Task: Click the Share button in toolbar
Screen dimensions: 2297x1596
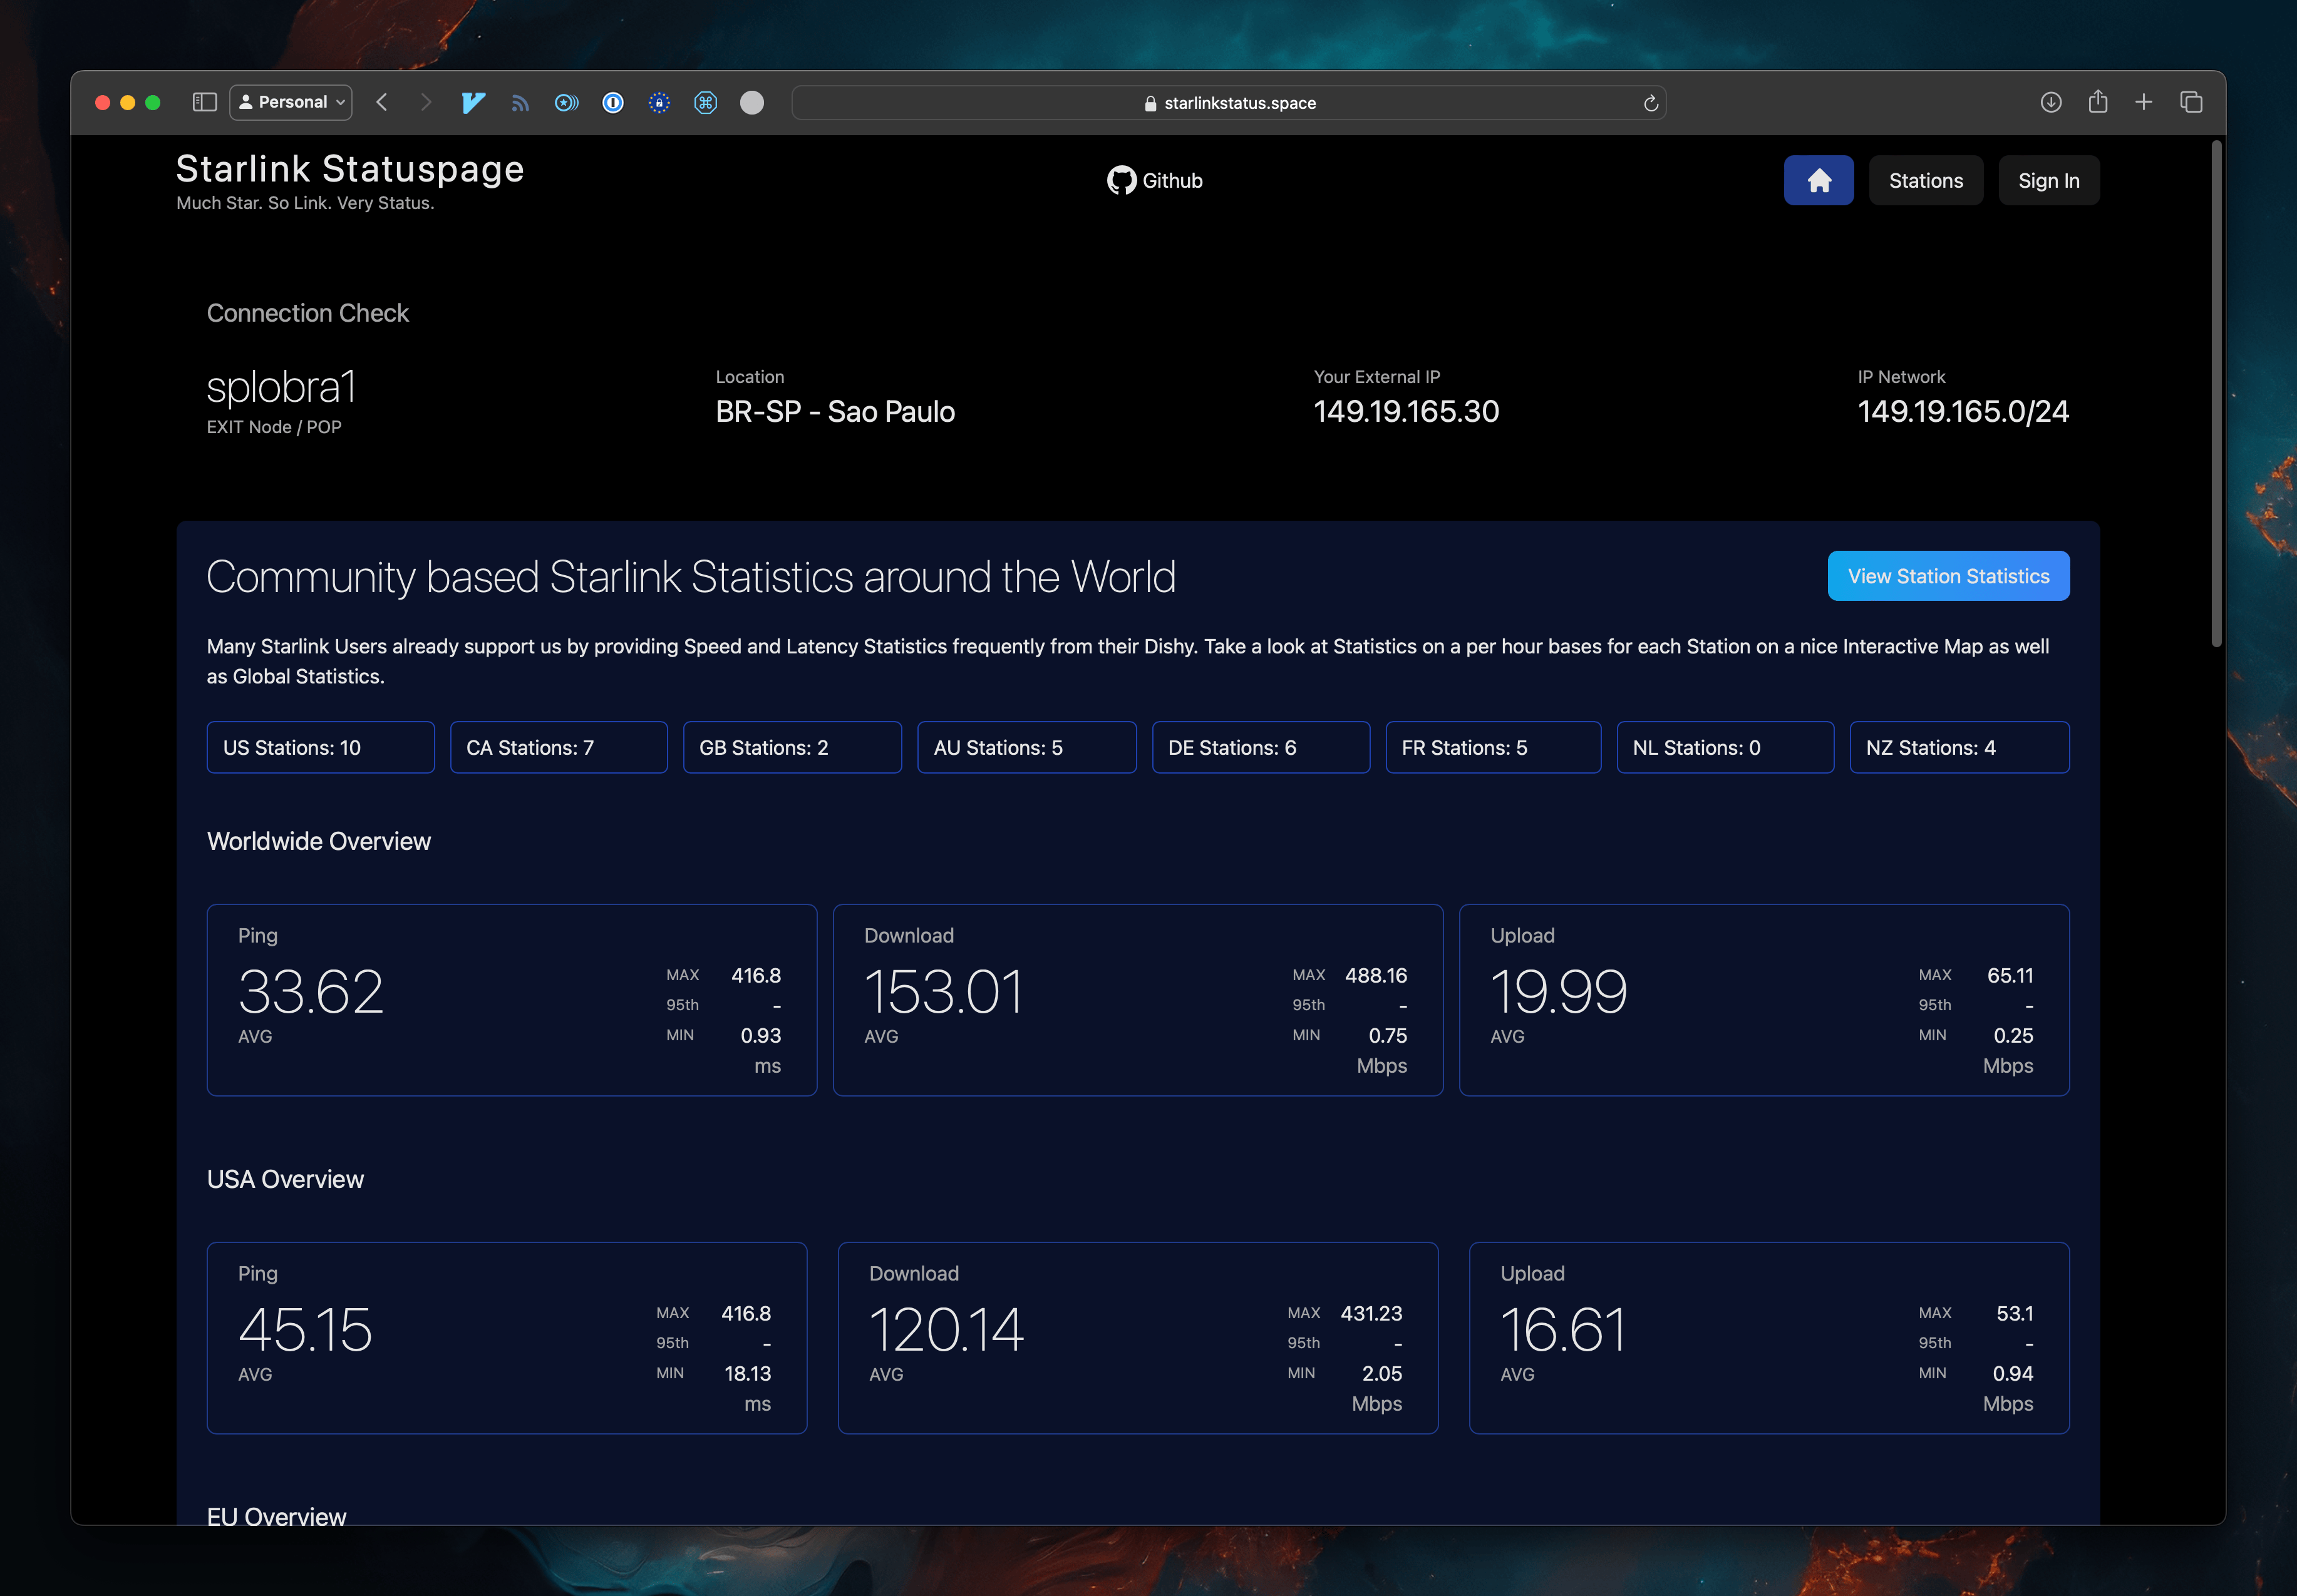Action: [2098, 102]
